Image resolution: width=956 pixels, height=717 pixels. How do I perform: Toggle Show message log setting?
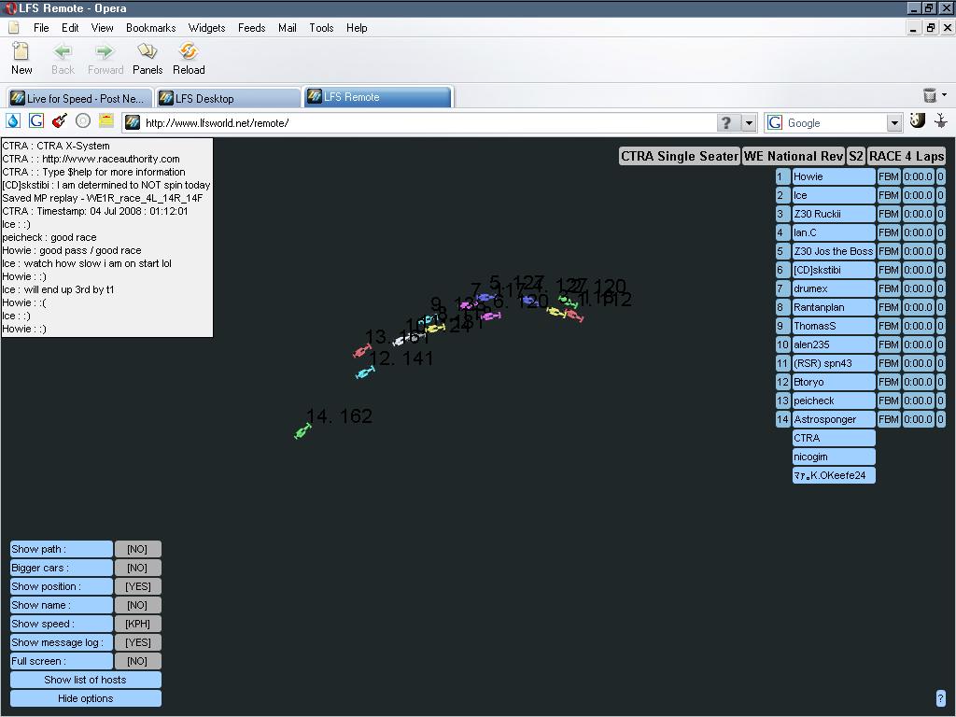tap(138, 642)
